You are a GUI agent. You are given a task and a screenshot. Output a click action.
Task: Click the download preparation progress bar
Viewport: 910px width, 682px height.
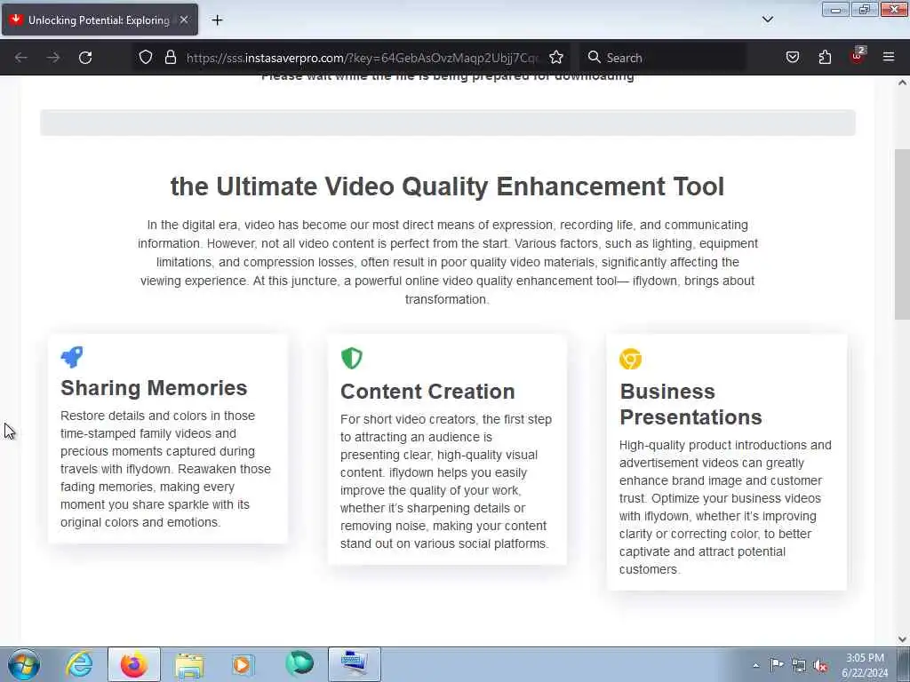click(x=448, y=123)
